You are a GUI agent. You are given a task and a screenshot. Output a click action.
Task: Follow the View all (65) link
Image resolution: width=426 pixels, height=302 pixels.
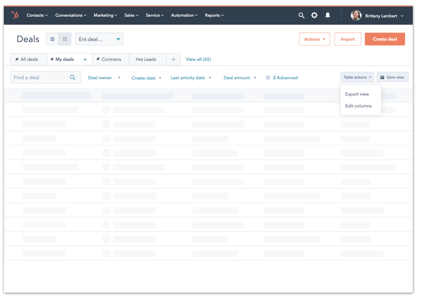tap(198, 59)
